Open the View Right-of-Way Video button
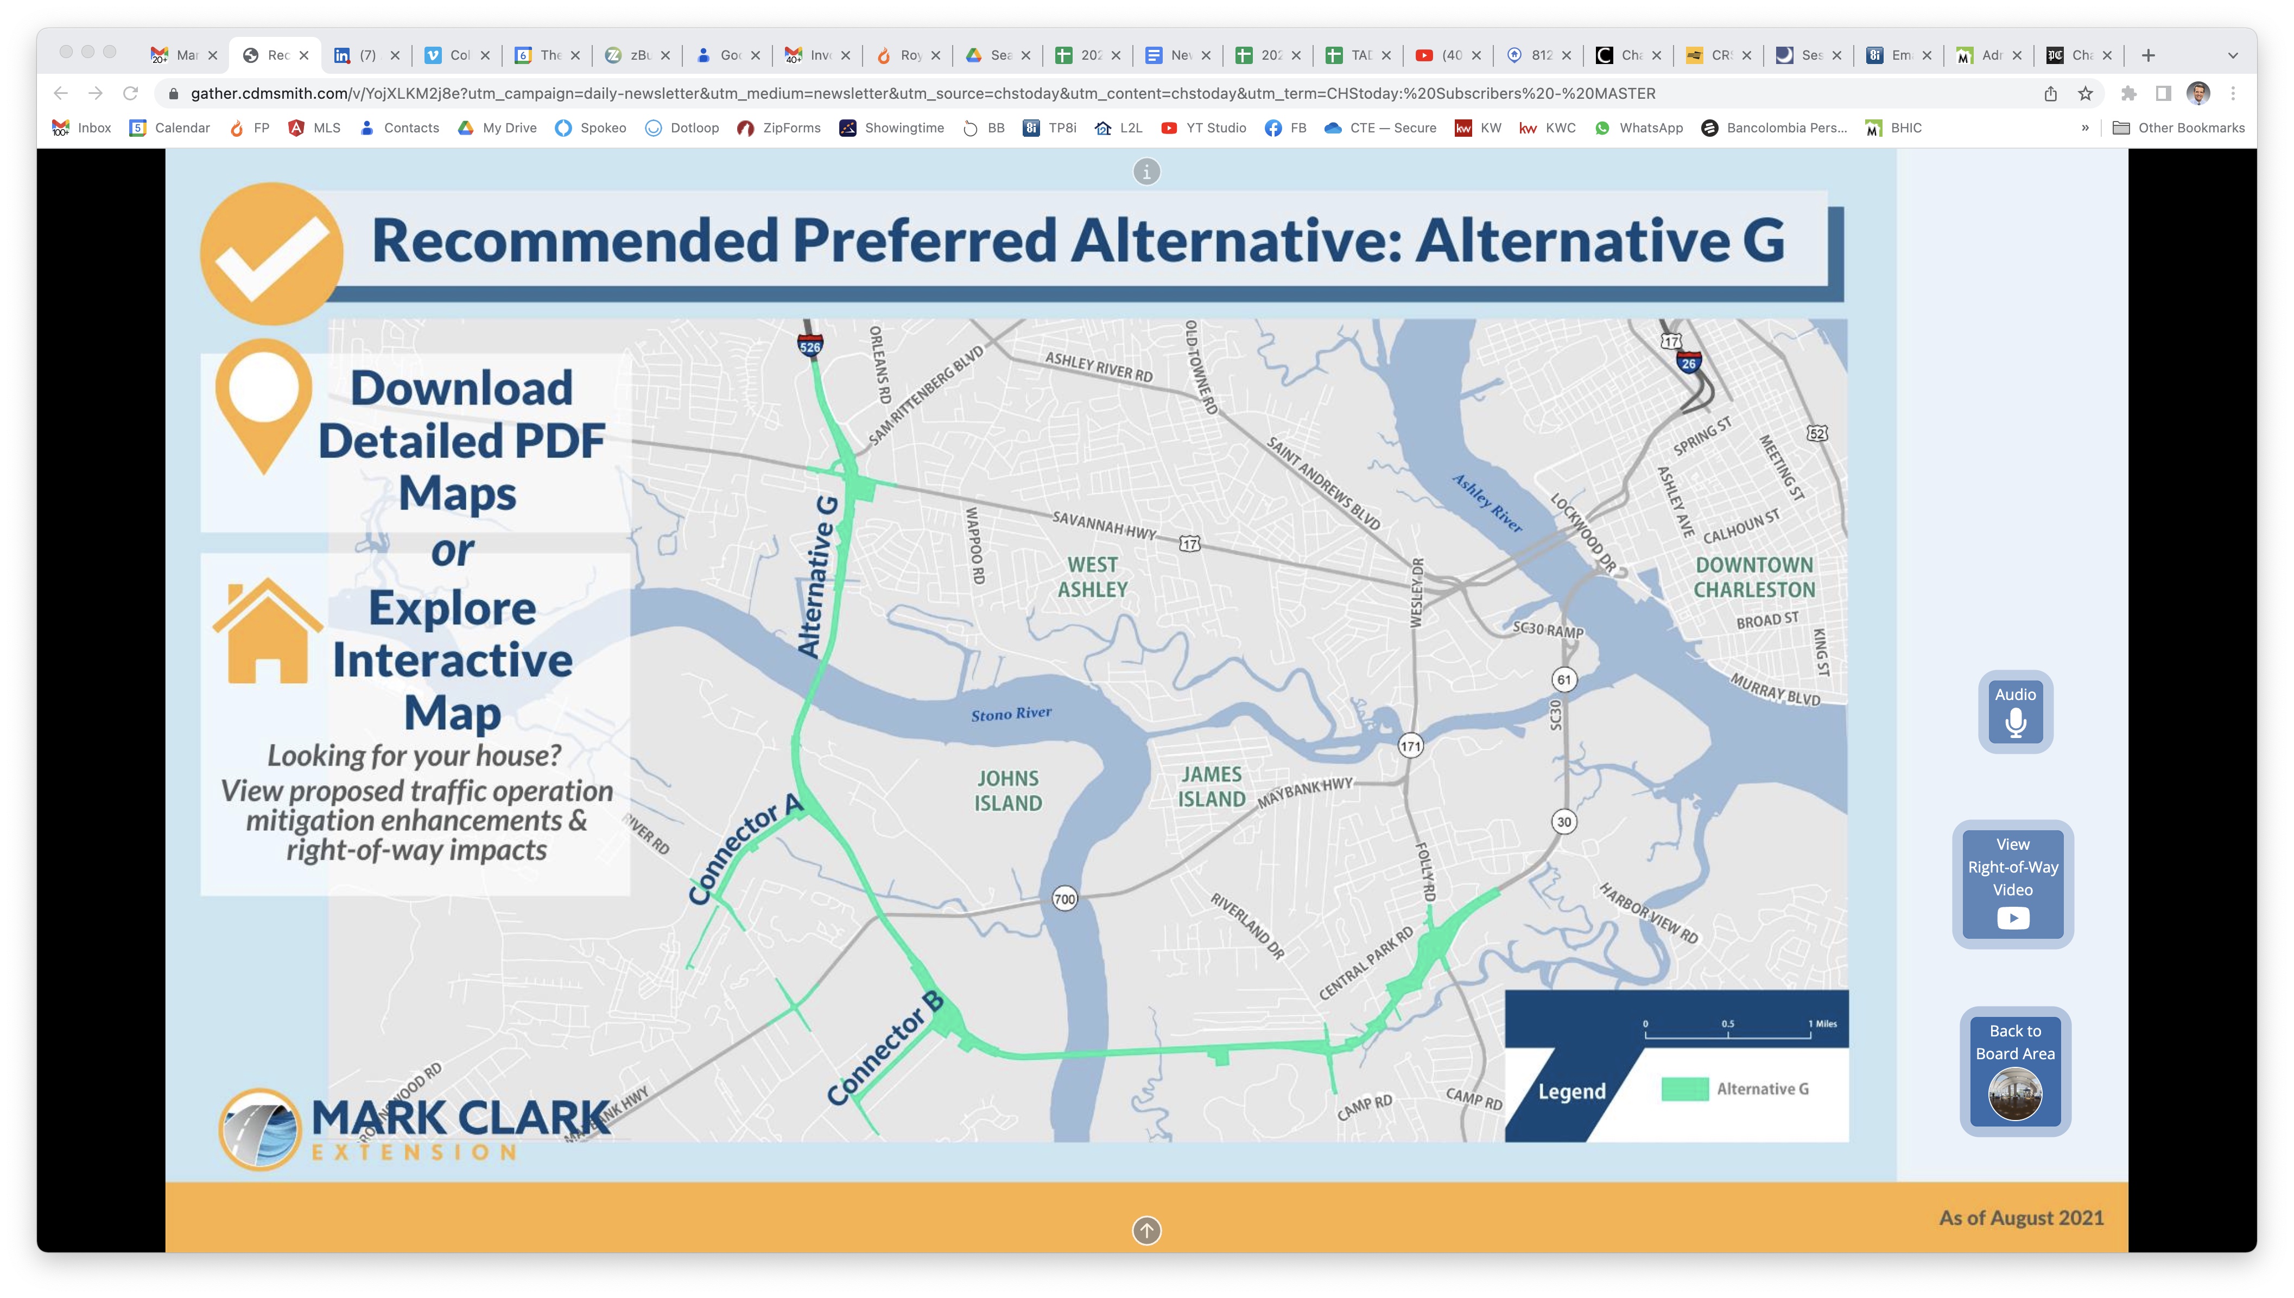This screenshot has width=2294, height=1298. click(2012, 883)
